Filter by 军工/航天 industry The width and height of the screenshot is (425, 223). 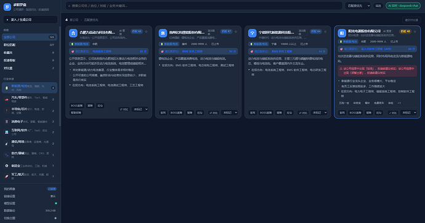click(30, 176)
